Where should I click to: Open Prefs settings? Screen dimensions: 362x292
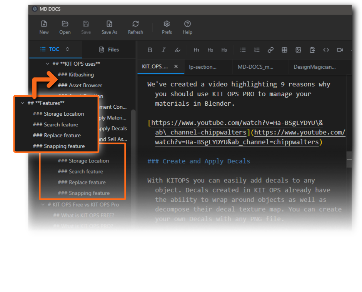(x=167, y=27)
